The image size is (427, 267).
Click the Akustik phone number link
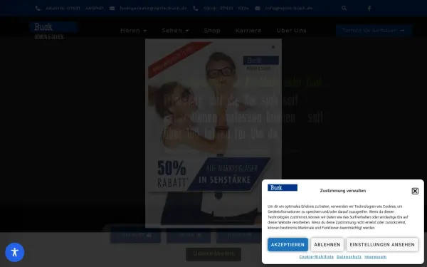pyautogui.click(x=75, y=8)
